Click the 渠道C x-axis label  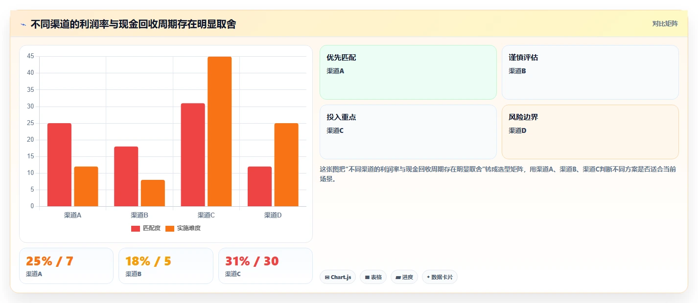[206, 215]
